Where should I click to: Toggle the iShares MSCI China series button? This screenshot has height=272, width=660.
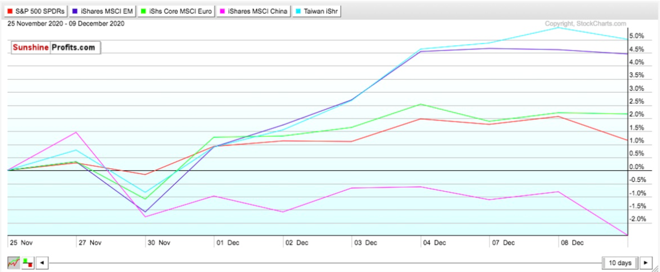(254, 11)
